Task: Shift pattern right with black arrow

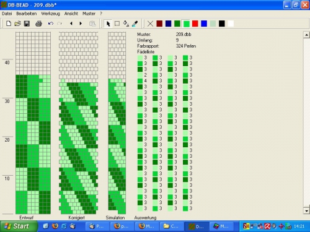Action: [81, 24]
